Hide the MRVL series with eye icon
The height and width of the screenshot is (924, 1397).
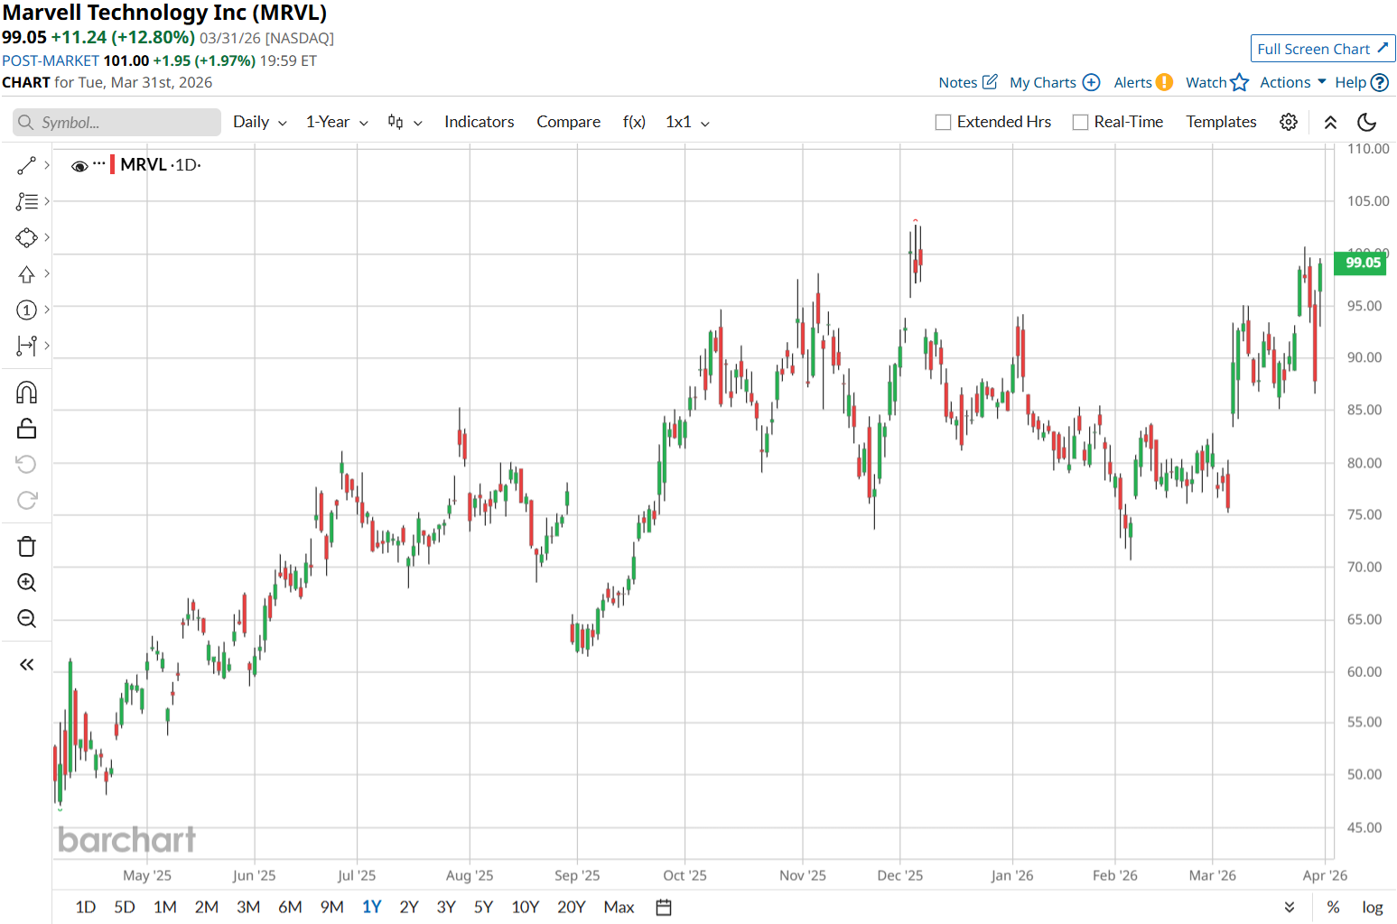(x=79, y=166)
